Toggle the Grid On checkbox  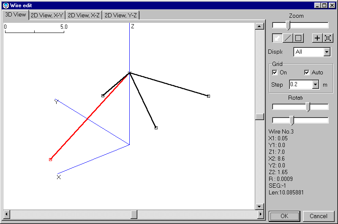[275, 73]
